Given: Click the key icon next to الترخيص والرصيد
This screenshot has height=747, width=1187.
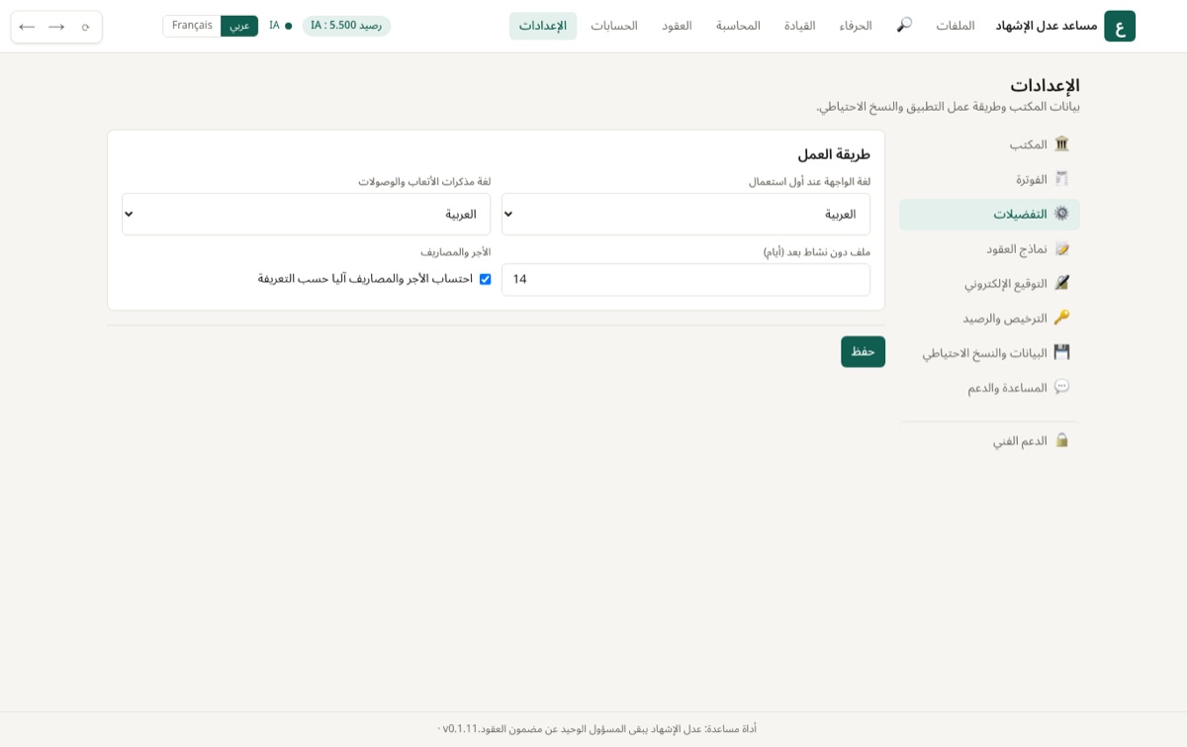Looking at the screenshot, I should tap(1061, 318).
